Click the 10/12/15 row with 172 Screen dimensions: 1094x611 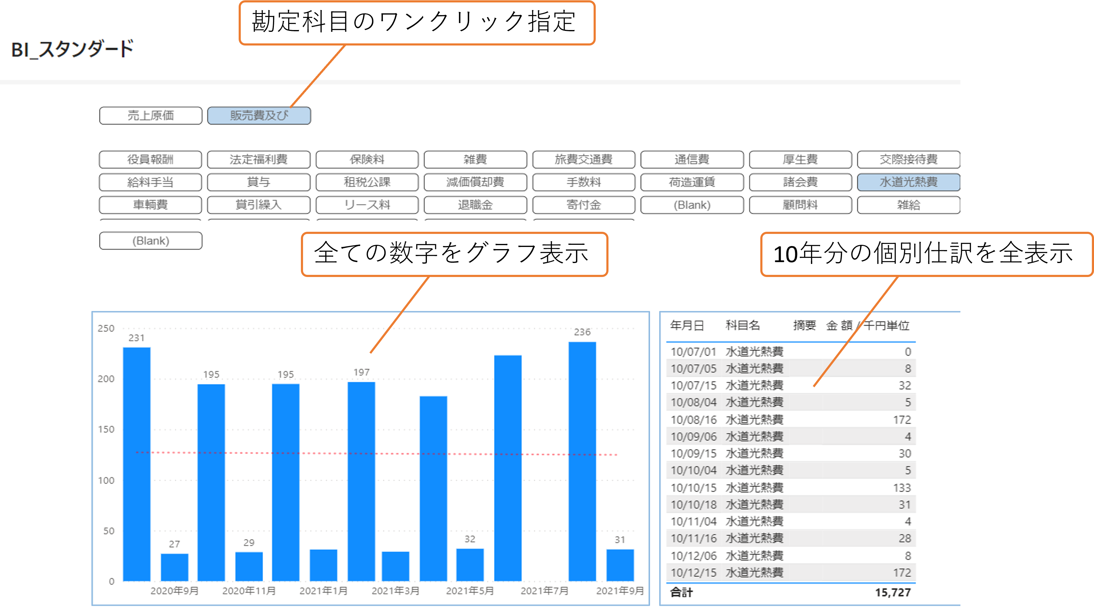tap(791, 572)
